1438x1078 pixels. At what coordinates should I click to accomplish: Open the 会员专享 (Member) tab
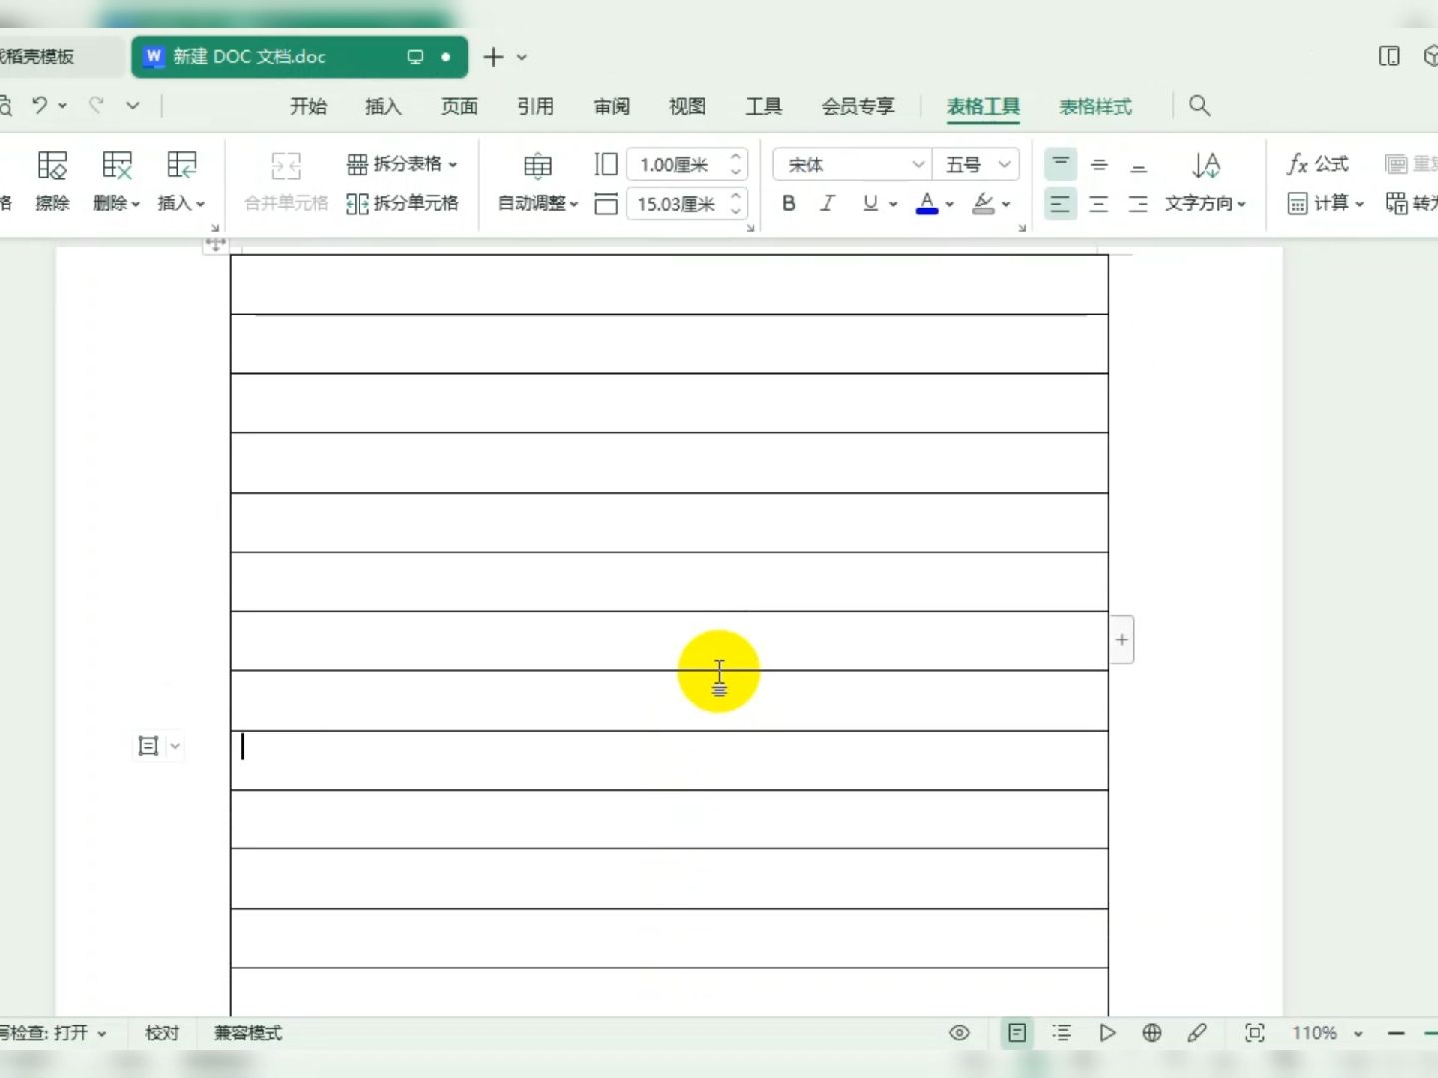tap(857, 106)
